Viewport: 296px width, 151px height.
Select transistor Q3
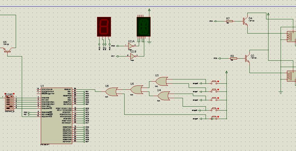[x=248, y=59]
